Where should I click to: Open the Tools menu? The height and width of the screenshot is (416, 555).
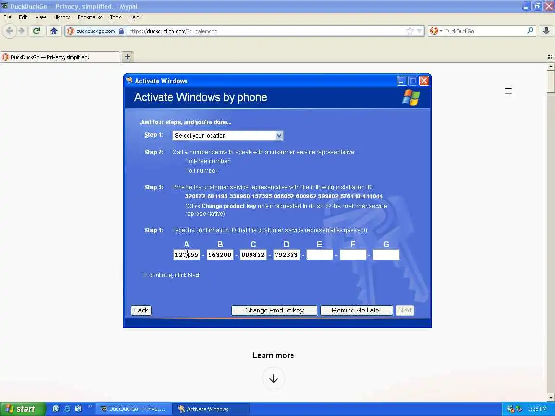tap(116, 17)
